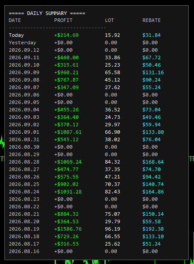Click profit +$455.26

tap(66, 110)
